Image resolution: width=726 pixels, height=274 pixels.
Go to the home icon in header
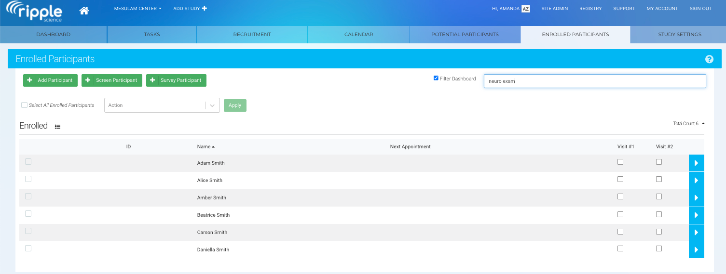click(84, 11)
